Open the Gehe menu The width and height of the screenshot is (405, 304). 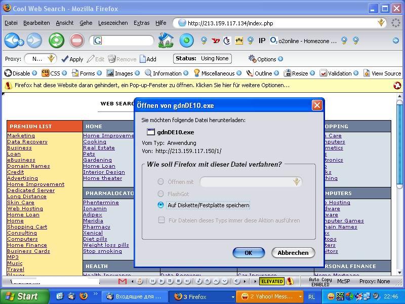[86, 23]
